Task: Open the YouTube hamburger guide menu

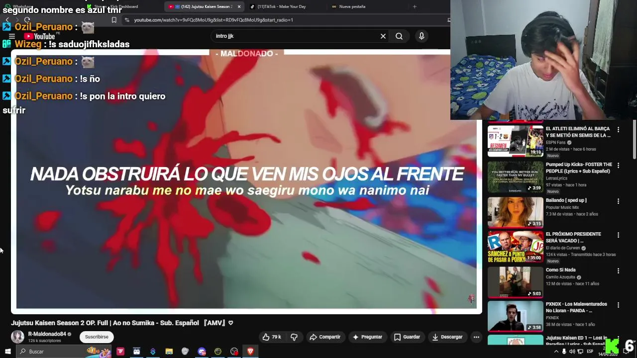Action: point(12,36)
